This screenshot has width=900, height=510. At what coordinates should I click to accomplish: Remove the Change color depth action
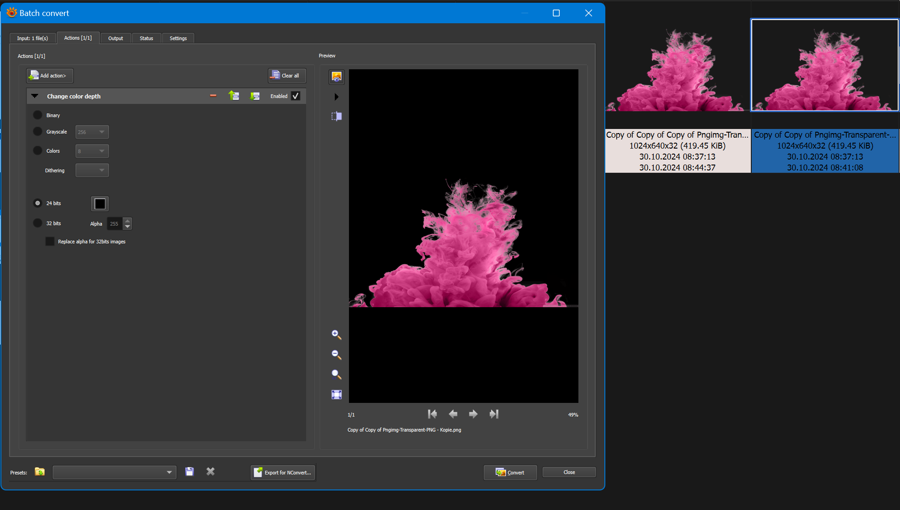click(x=213, y=96)
